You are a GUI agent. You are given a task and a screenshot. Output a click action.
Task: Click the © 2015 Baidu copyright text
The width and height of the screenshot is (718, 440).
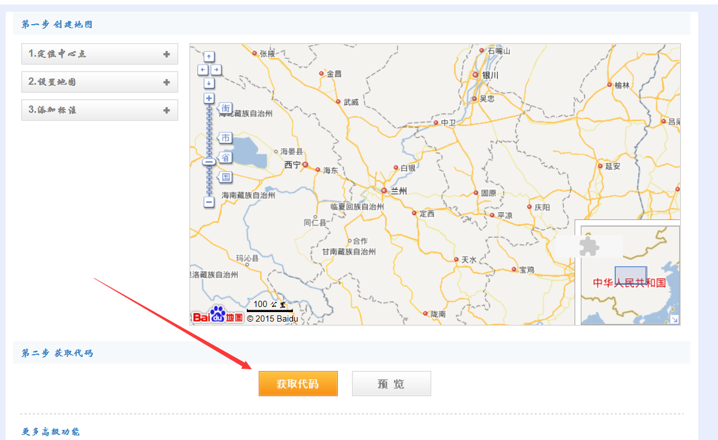[272, 319]
